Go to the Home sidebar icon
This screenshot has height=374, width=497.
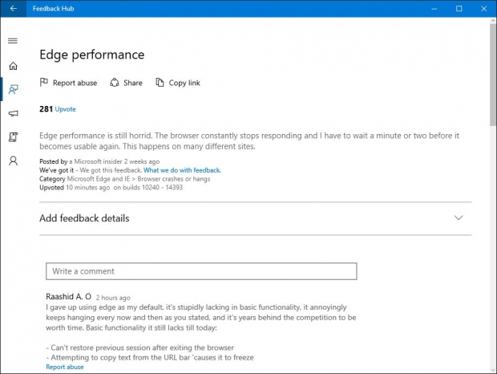pos(13,66)
